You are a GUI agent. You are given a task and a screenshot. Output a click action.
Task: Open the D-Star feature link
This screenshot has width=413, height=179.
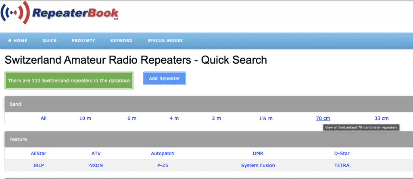342,154
